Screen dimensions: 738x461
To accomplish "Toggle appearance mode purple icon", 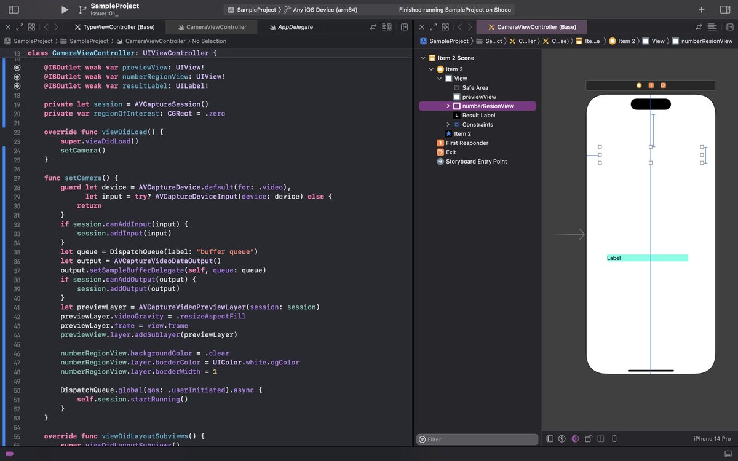I will [575, 439].
